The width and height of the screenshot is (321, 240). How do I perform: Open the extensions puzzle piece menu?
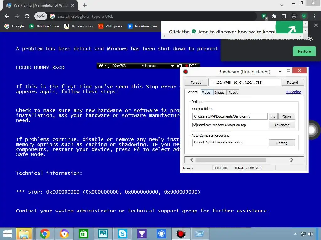point(274,16)
